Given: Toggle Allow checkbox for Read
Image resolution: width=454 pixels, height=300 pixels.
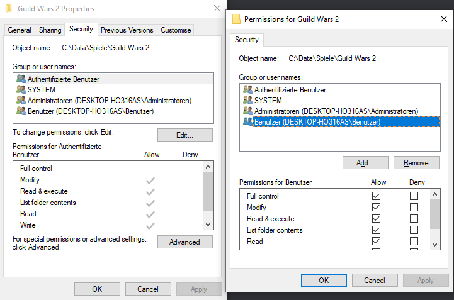Looking at the screenshot, I should tap(376, 241).
